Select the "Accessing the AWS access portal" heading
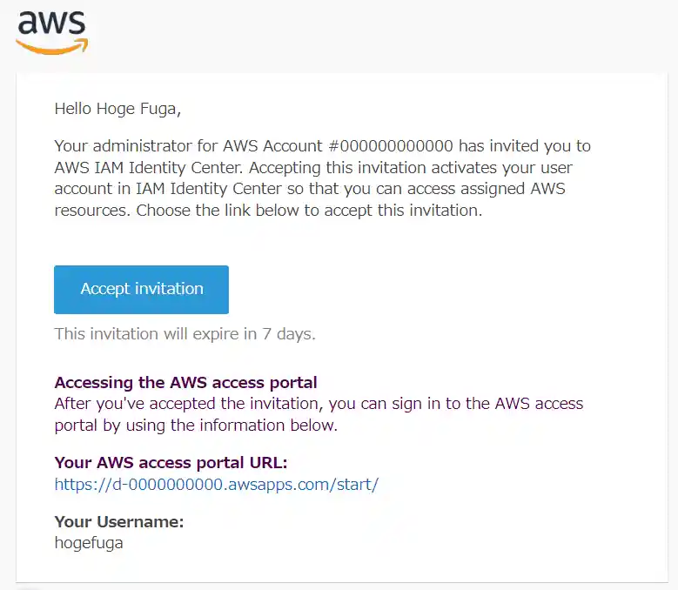This screenshot has height=590, width=678. (185, 382)
